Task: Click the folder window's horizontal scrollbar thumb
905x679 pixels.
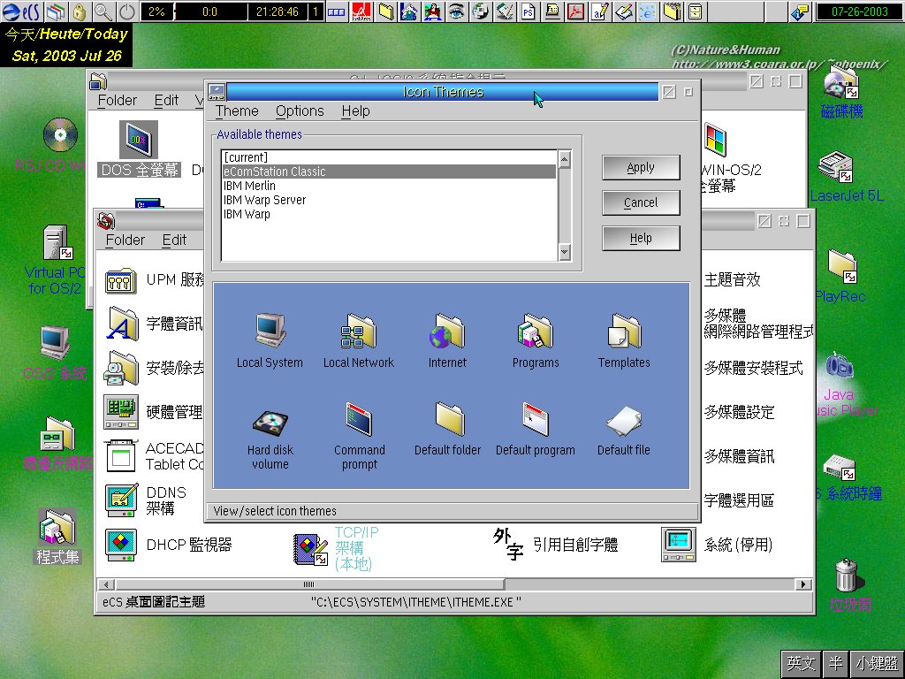Action: 309,584
